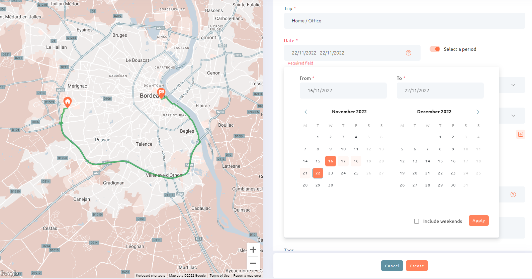Viewport: 532px width, 279px height.
Task: Select November 30 in calendar
Action: (x=331, y=185)
